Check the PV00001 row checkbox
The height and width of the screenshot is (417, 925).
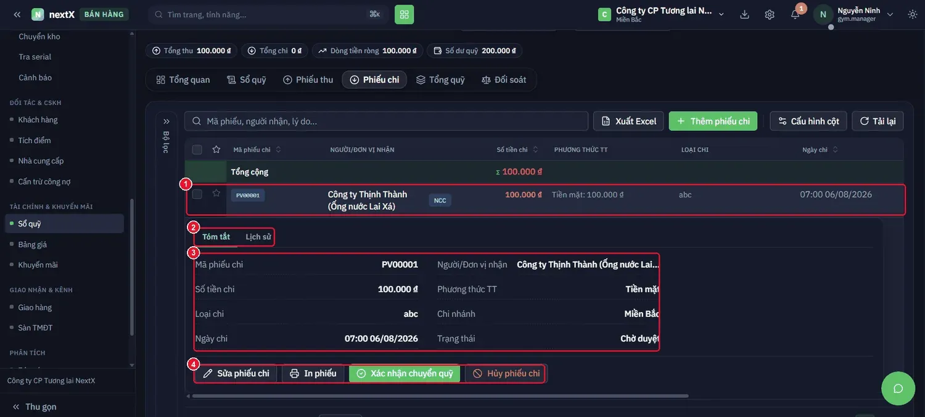point(197,194)
